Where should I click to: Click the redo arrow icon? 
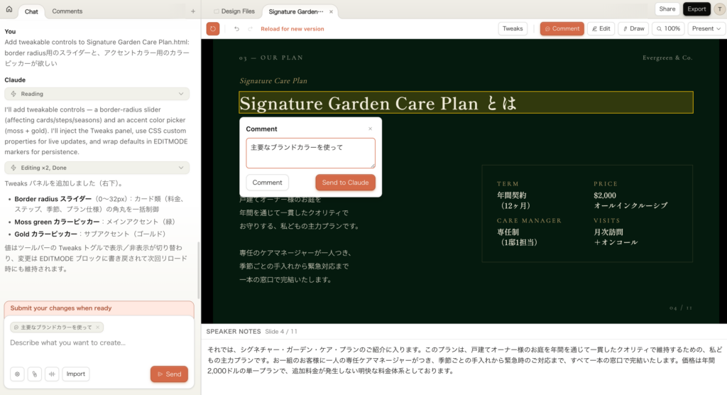tap(248, 28)
